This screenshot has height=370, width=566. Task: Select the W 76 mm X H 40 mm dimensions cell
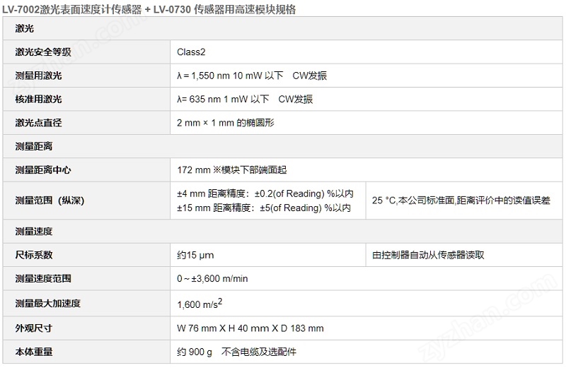coord(366,328)
